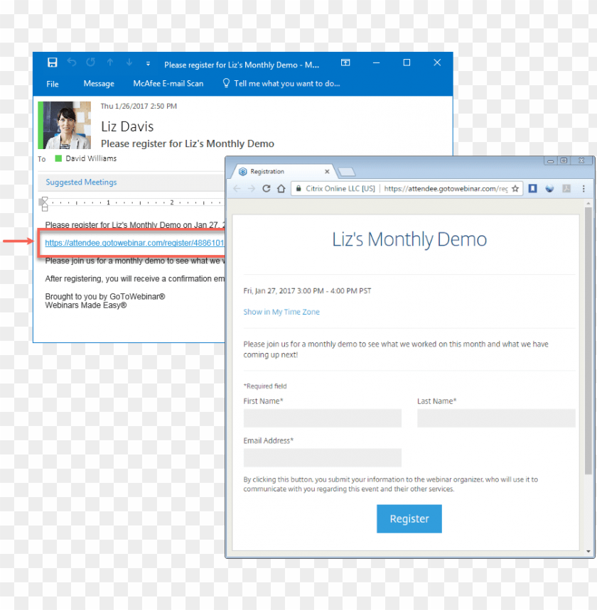The height and width of the screenshot is (610, 597).
Task: Open the gotowebinar registration link in the email
Action: pos(134,243)
